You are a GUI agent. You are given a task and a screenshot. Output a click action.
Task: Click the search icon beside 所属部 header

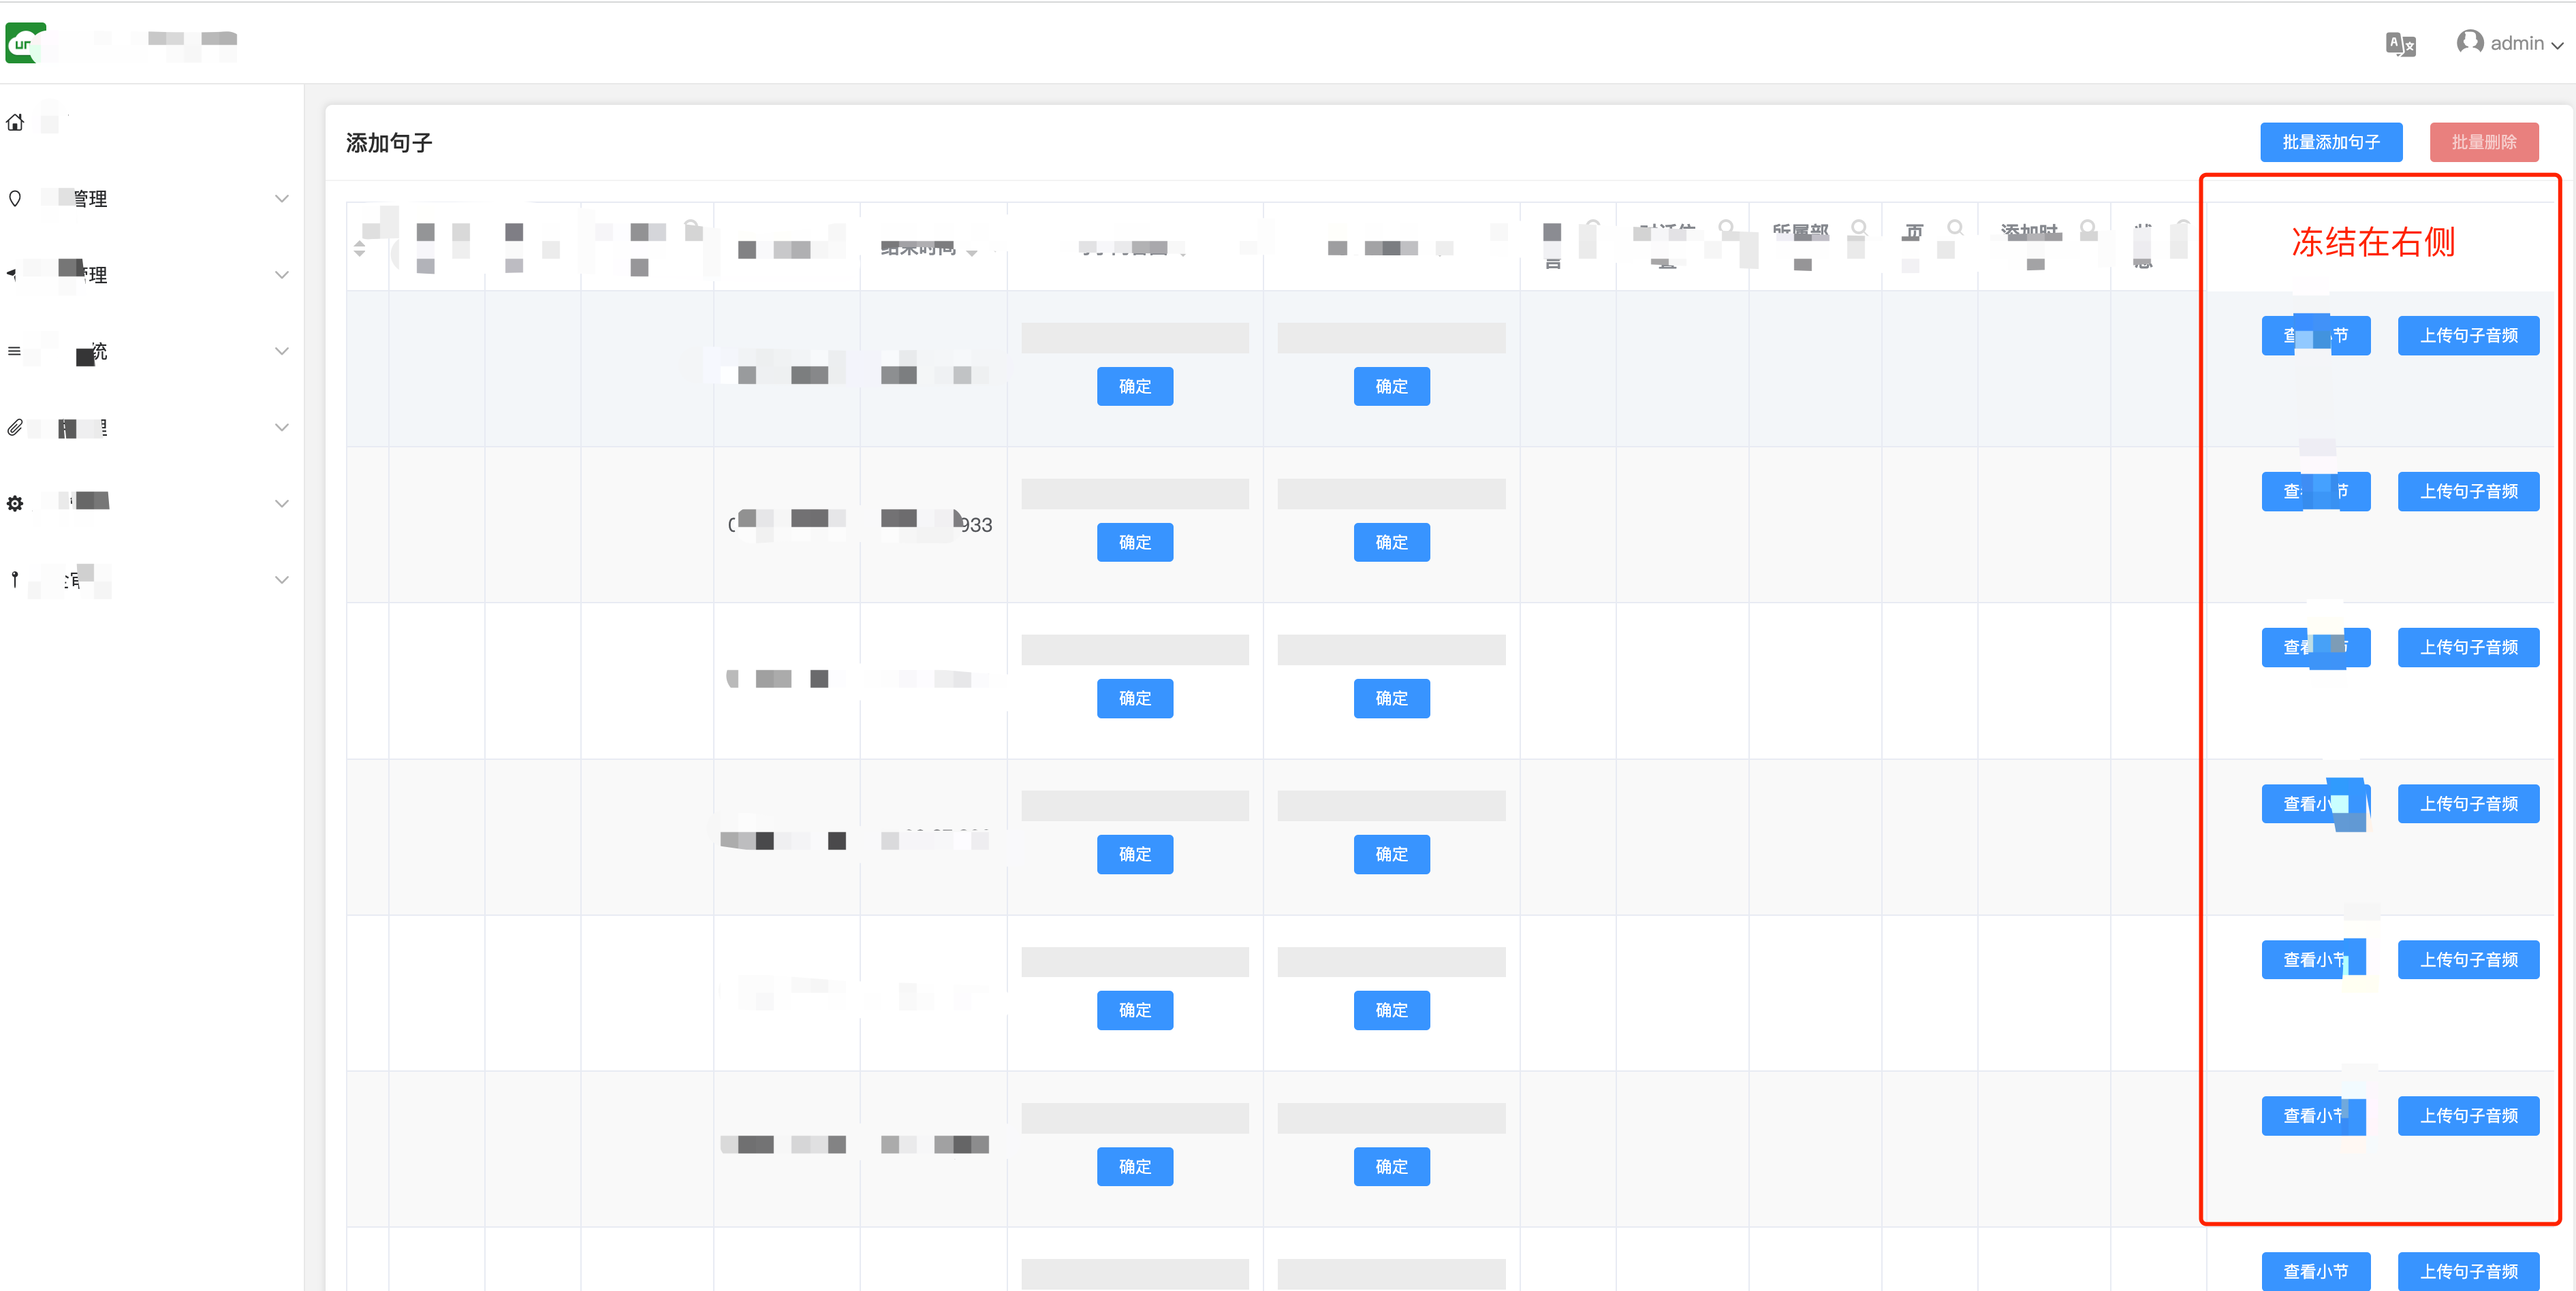tap(1859, 228)
